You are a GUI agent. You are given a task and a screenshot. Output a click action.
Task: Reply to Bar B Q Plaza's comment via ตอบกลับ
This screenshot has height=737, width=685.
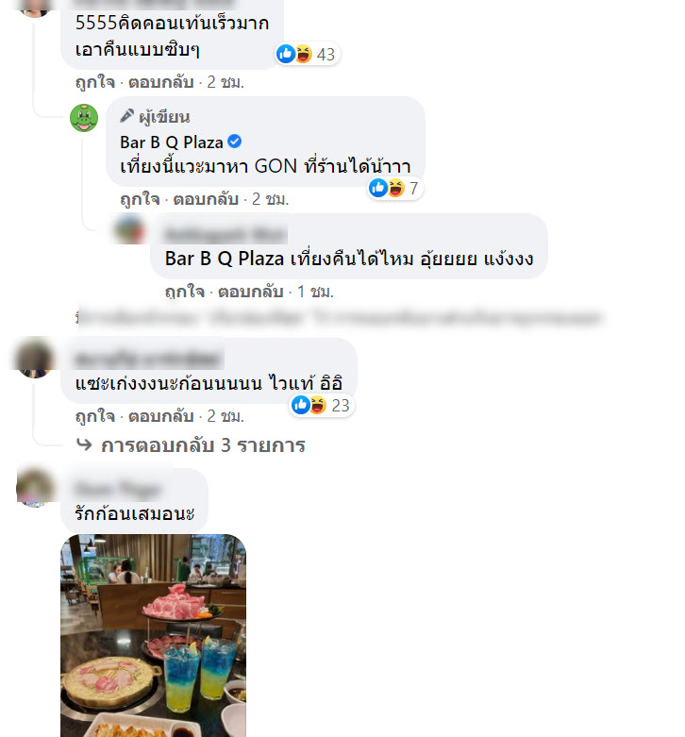click(x=206, y=199)
